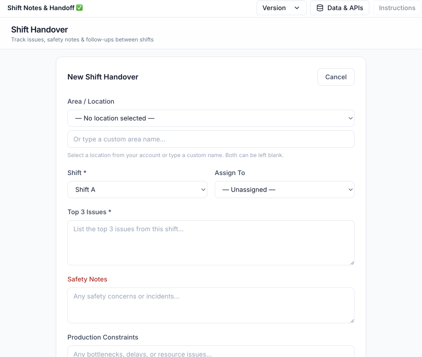Open the Unassigned assignee dropdown
This screenshot has width=422, height=357.
coord(284,190)
